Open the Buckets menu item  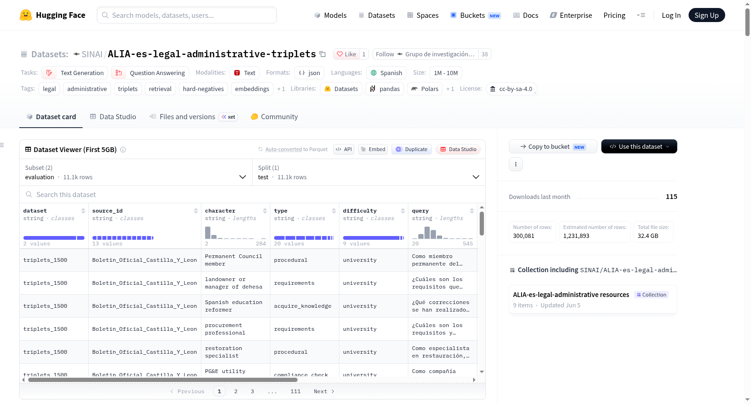click(x=475, y=15)
